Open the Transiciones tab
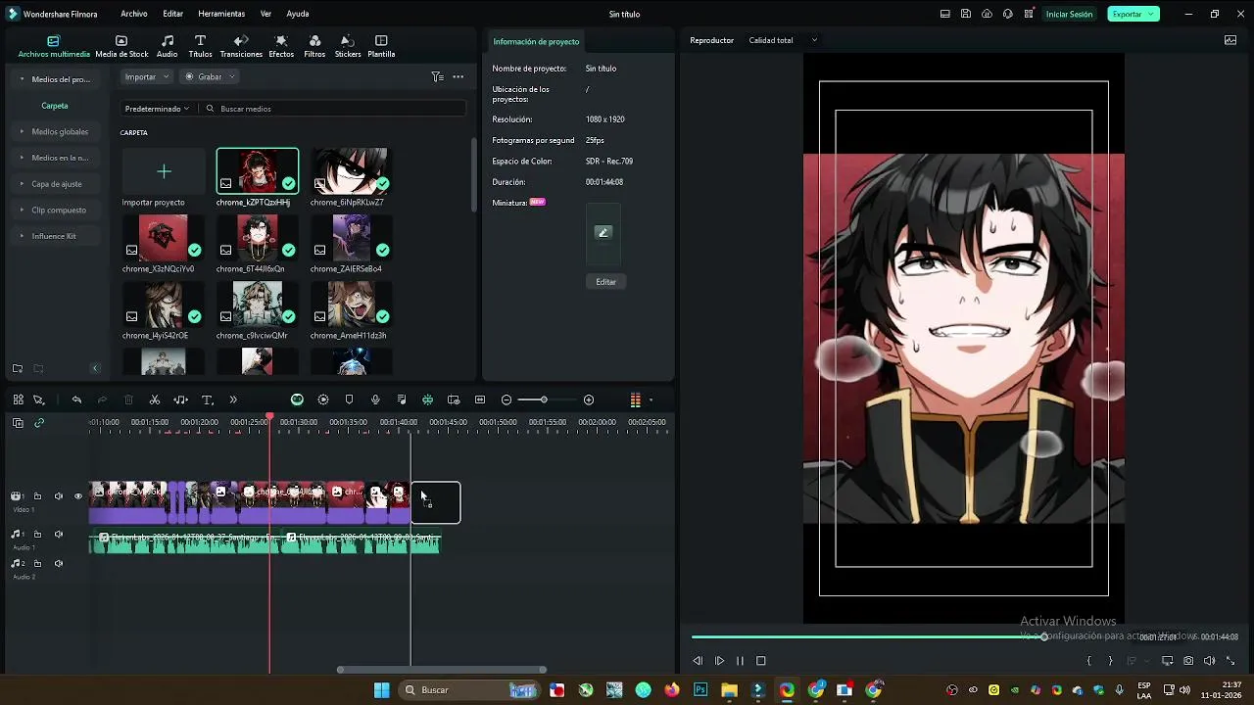Screen dimensions: 1254x705 241,46
